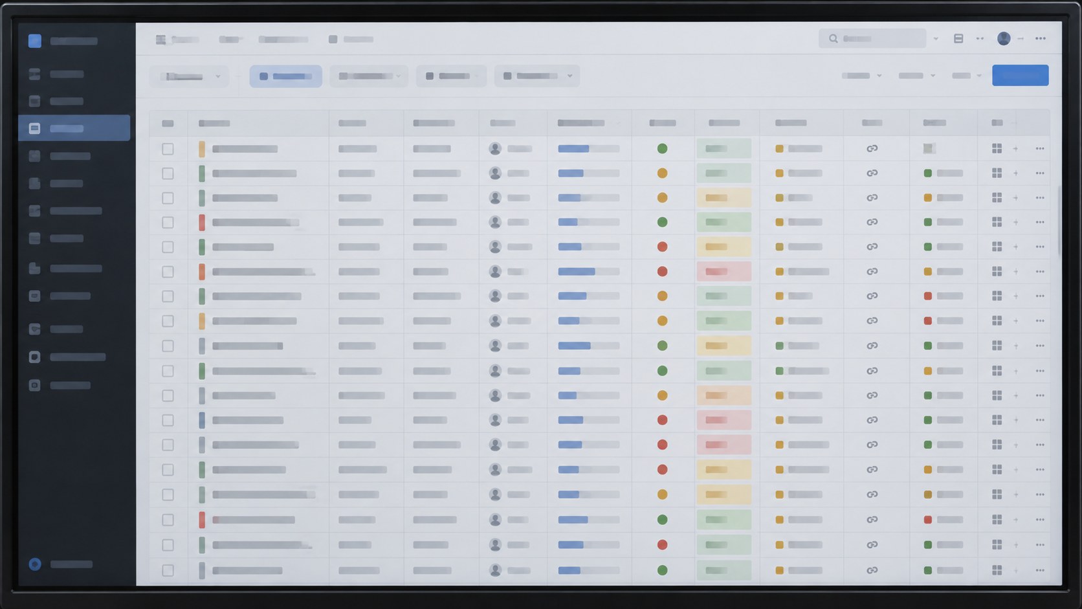Expand the chevron next to the search field
The height and width of the screenshot is (609, 1082).
pyautogui.click(x=936, y=39)
